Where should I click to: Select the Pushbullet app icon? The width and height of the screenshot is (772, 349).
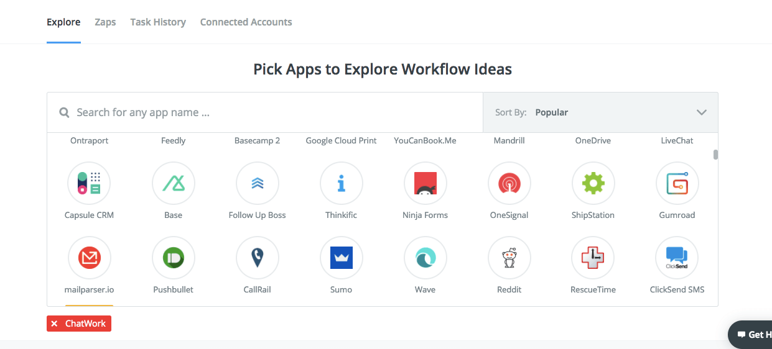click(174, 258)
